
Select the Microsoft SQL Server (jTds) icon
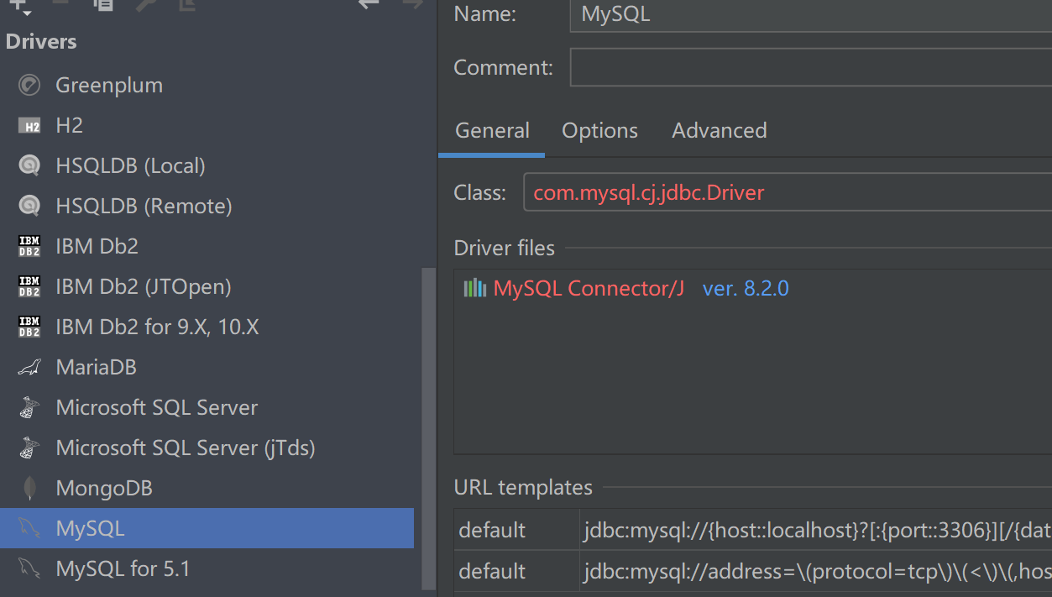[29, 448]
